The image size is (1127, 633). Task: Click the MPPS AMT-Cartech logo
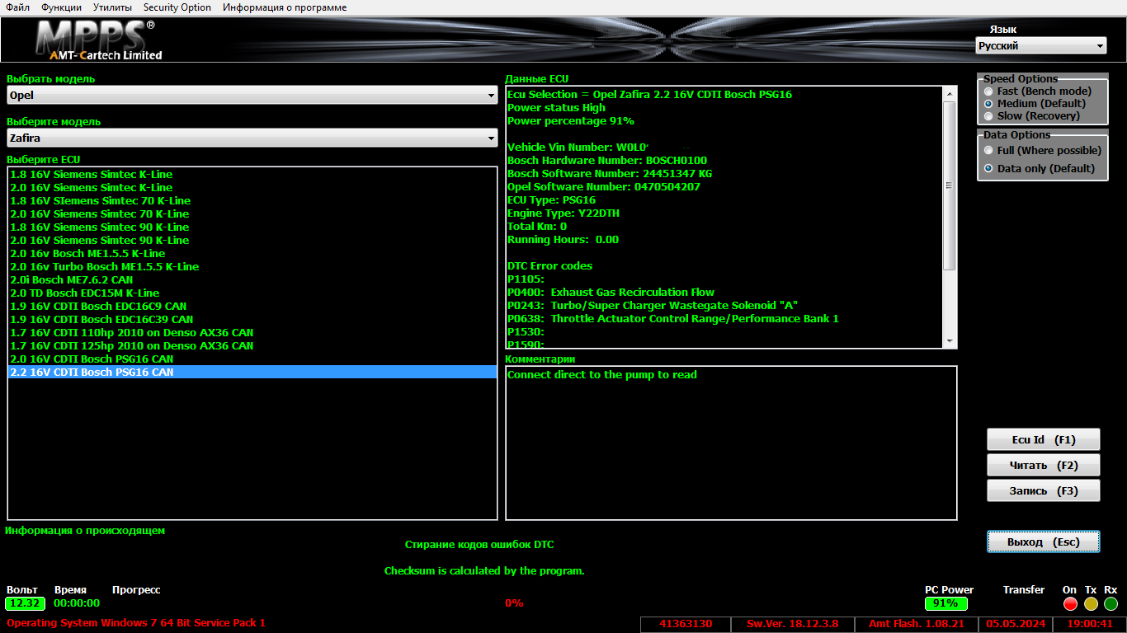(99, 40)
